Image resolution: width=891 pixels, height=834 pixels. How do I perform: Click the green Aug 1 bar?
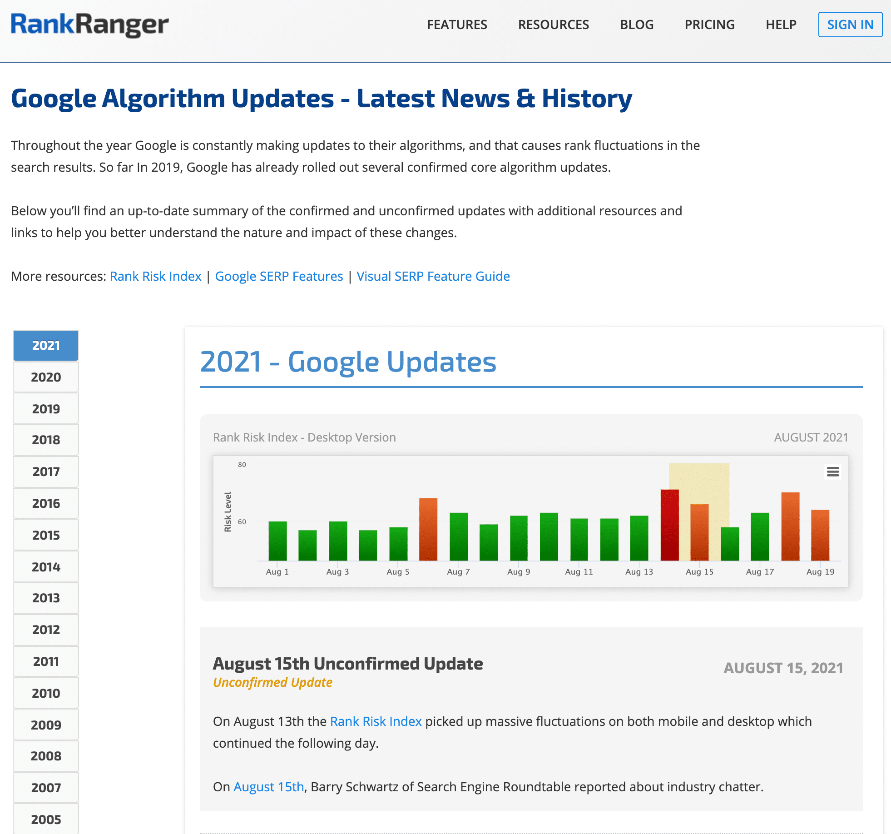click(x=277, y=541)
